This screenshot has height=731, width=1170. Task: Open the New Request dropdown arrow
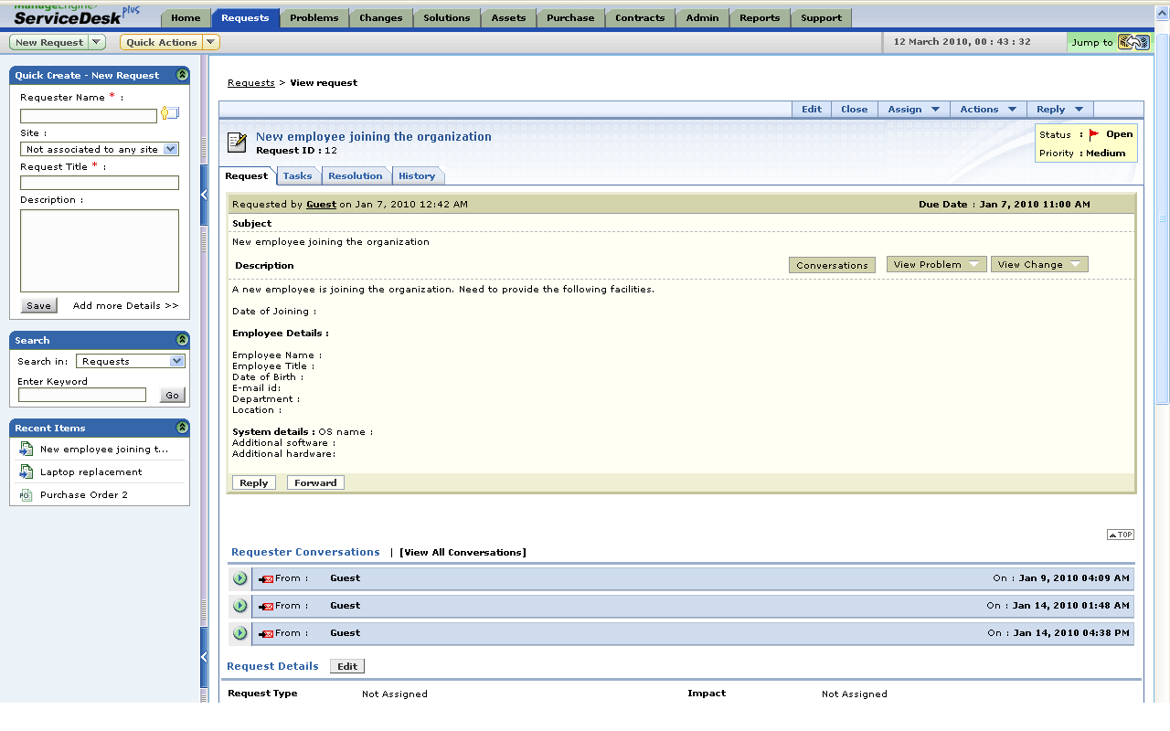click(x=98, y=42)
